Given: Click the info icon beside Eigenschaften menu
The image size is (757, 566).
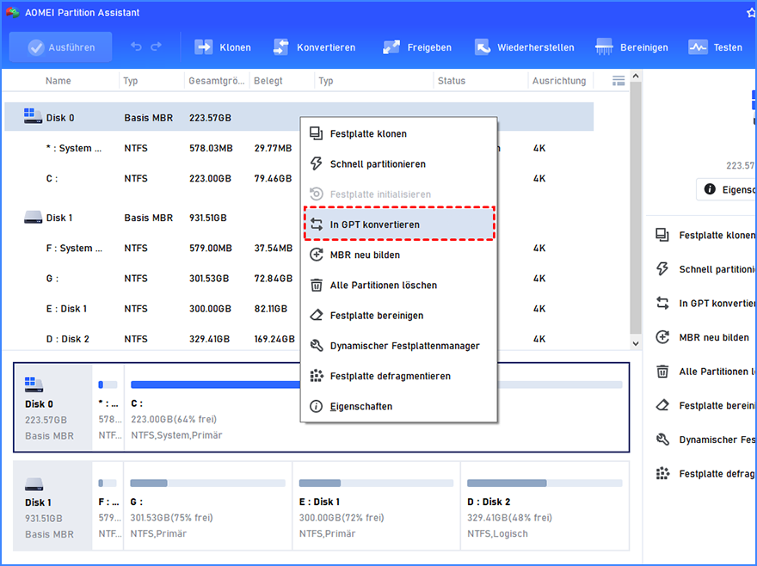Looking at the screenshot, I should 317,406.
